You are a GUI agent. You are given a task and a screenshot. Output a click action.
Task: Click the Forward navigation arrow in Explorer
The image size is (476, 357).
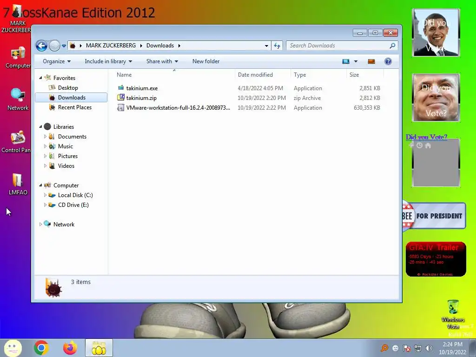[55, 46]
